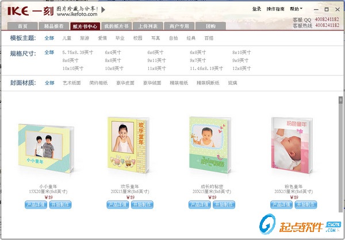Click the IKE 一刻 logo

tap(30, 11)
